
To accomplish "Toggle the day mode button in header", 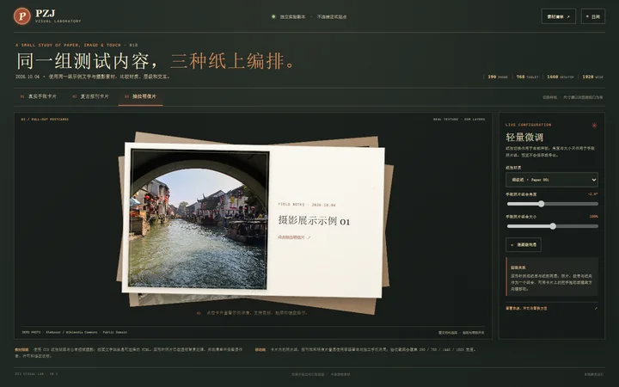I will [x=593, y=16].
